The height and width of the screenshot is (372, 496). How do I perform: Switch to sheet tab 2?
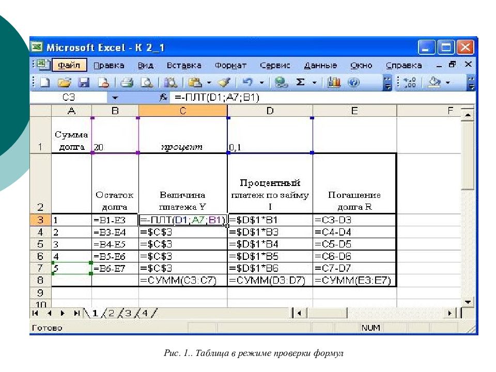(111, 313)
